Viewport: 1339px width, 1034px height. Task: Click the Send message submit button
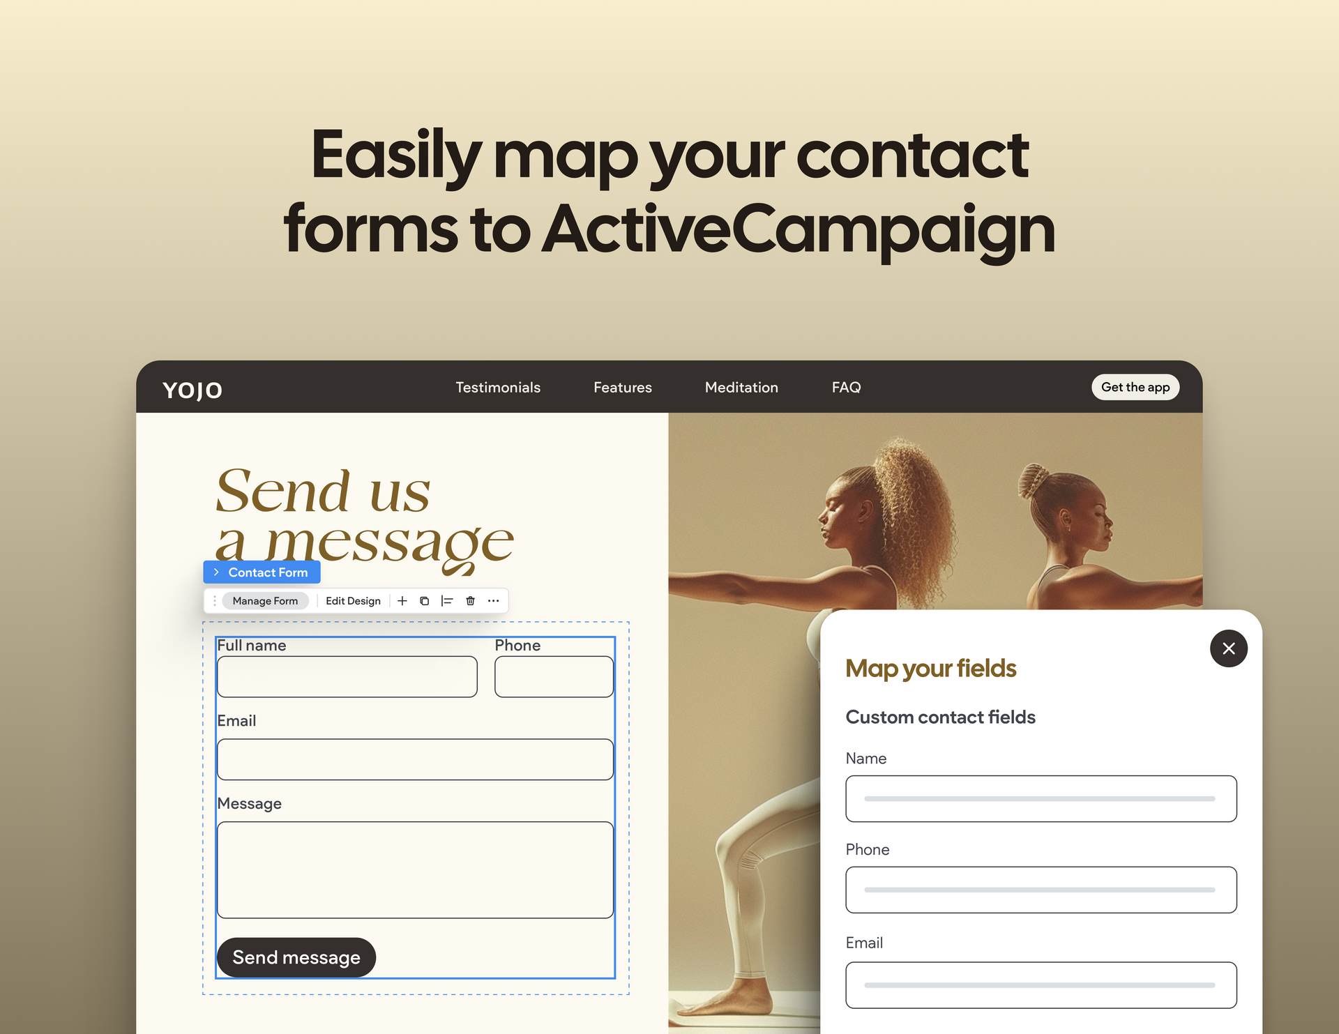coord(294,957)
